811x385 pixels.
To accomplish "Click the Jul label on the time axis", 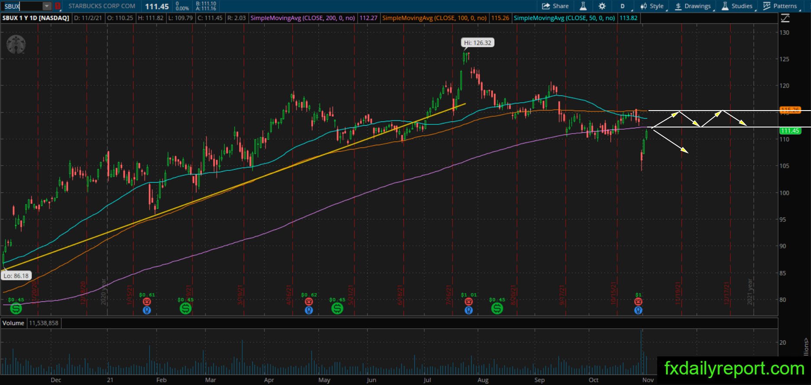I will click(427, 380).
